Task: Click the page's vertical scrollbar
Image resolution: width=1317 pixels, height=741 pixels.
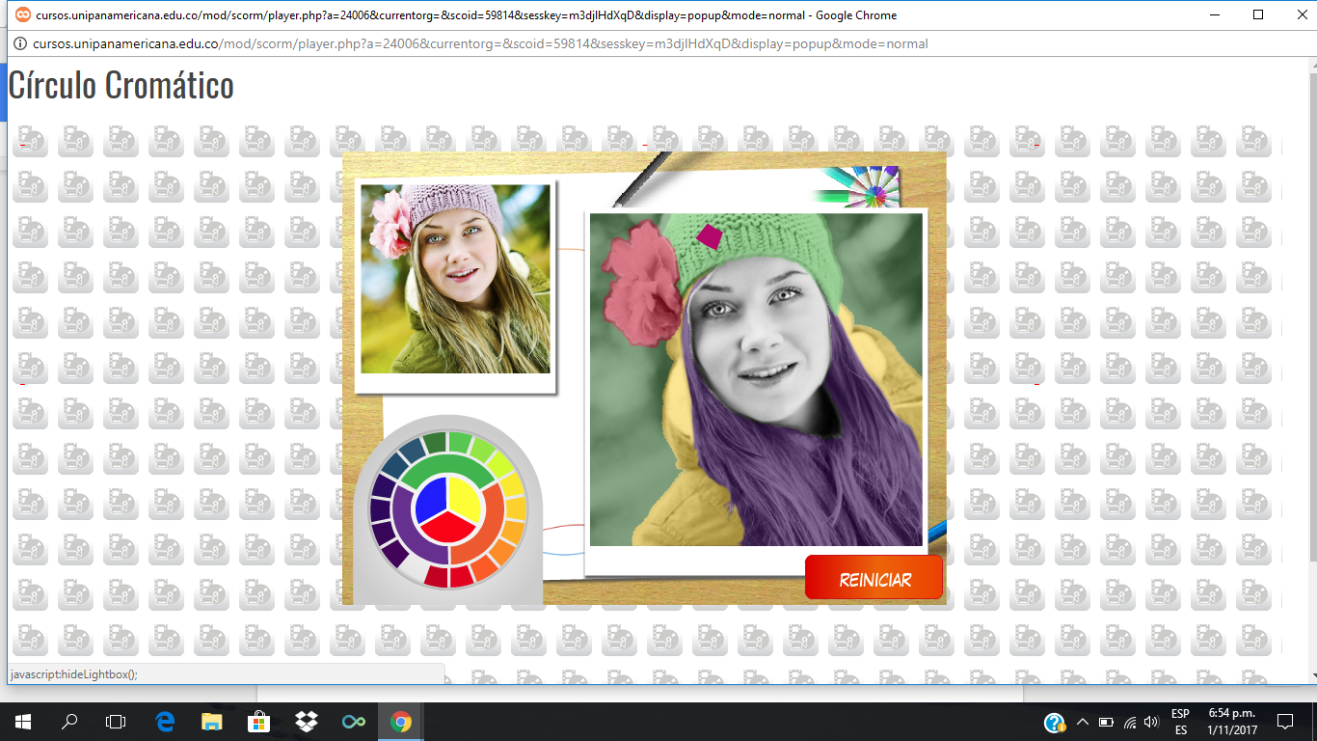Action: pos(1312,370)
